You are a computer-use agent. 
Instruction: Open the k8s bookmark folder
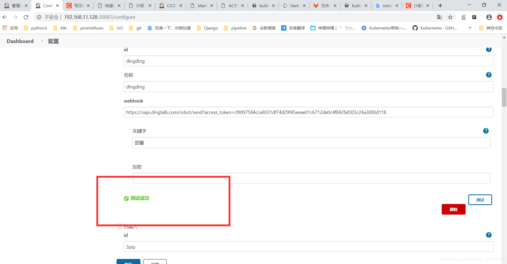[x=60, y=28]
